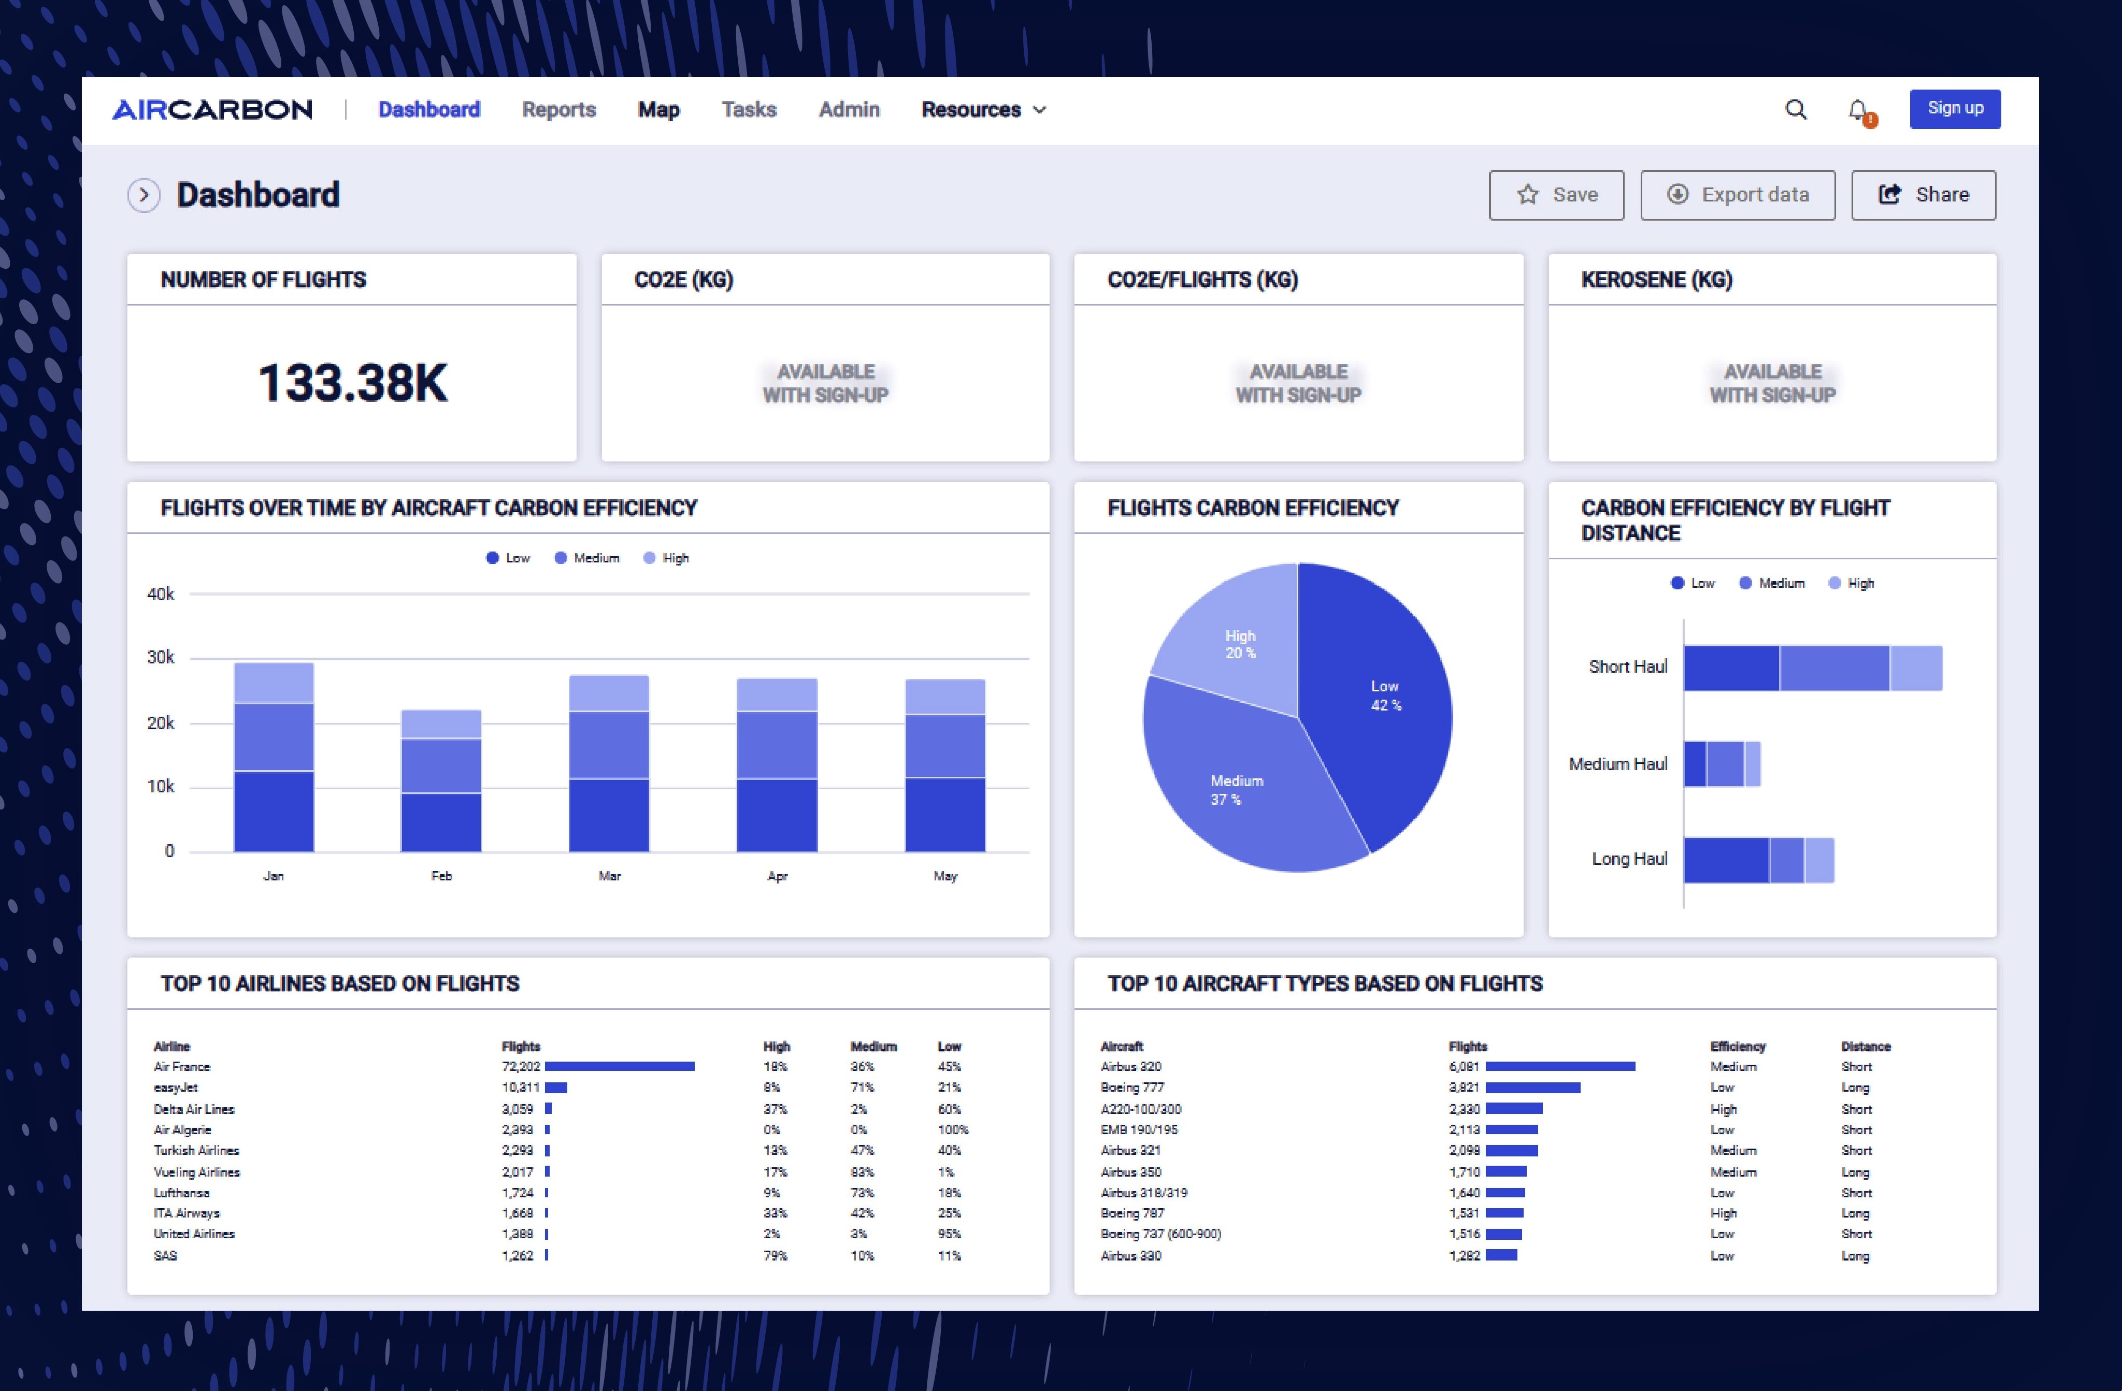Viewport: 2122px width, 1391px height.
Task: Open the Reports tab
Action: point(559,110)
